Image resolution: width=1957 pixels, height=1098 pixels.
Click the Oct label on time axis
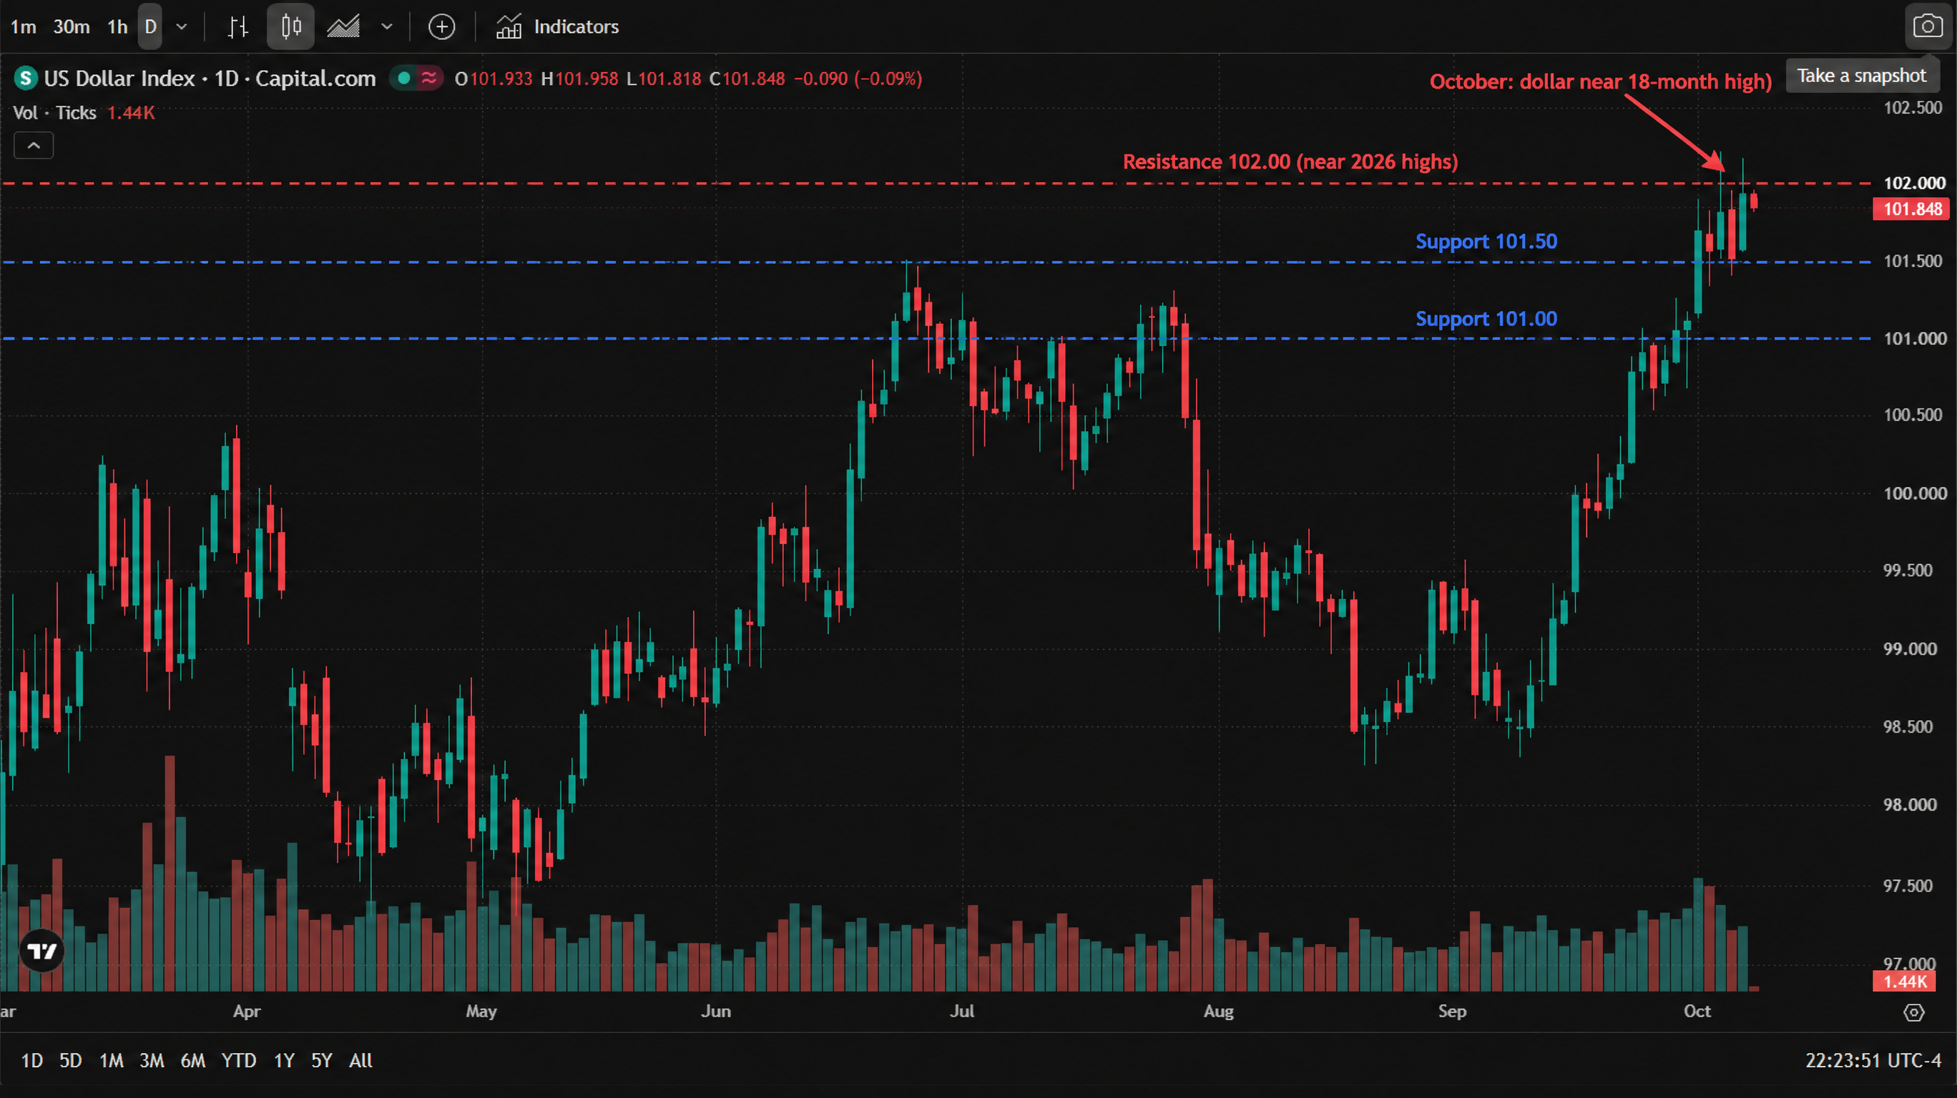[x=1697, y=1012]
